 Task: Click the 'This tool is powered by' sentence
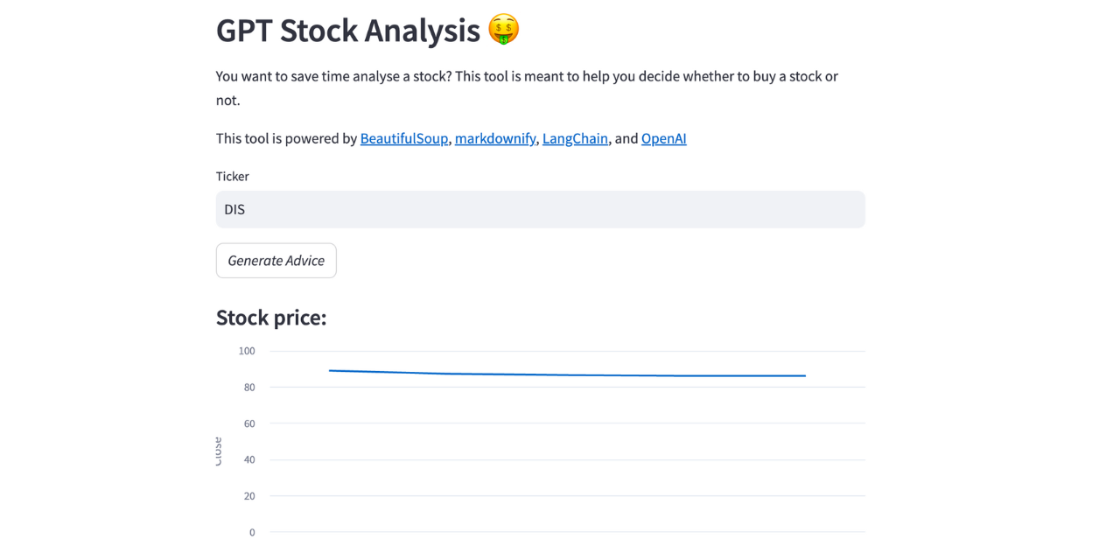click(286, 138)
